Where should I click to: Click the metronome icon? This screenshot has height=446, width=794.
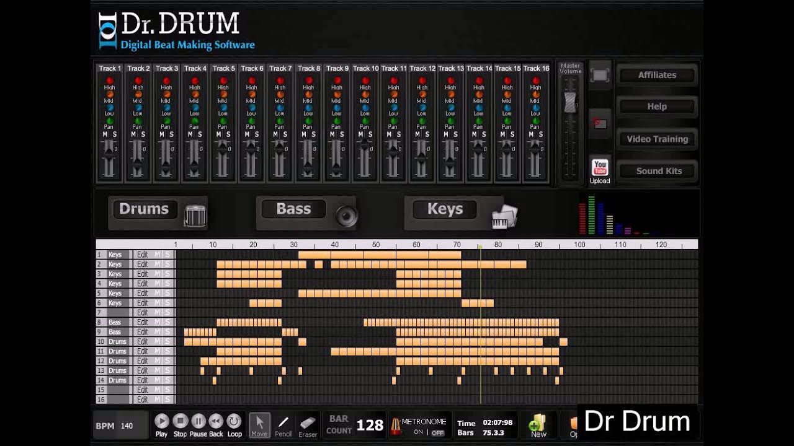pos(395,426)
